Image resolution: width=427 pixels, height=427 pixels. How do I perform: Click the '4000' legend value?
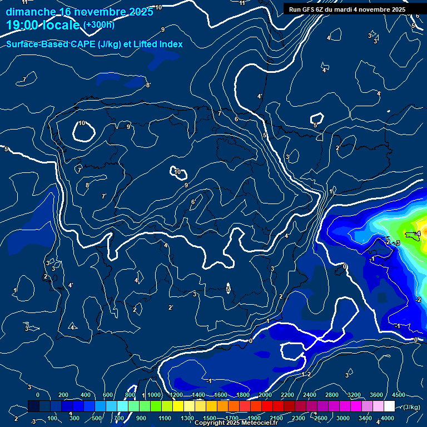(x=387, y=418)
